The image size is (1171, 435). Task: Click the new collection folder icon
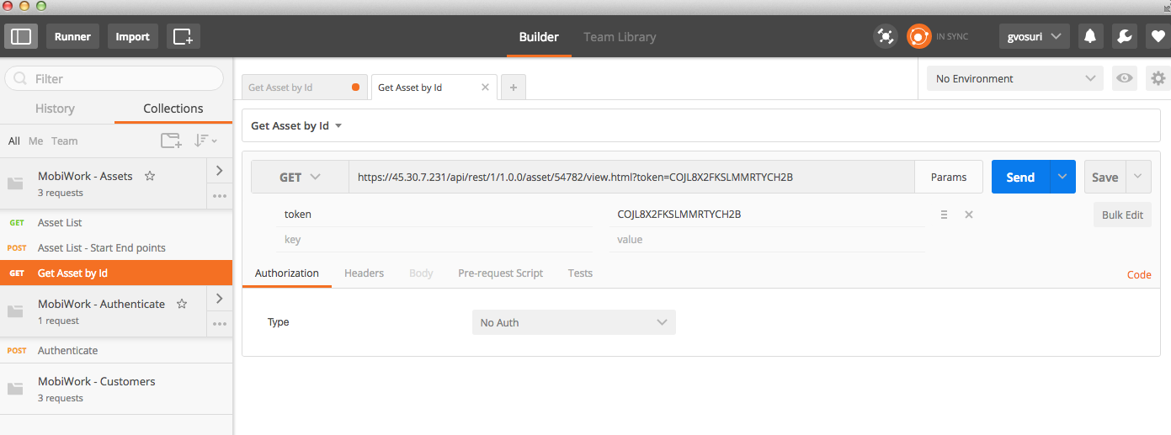point(171,141)
